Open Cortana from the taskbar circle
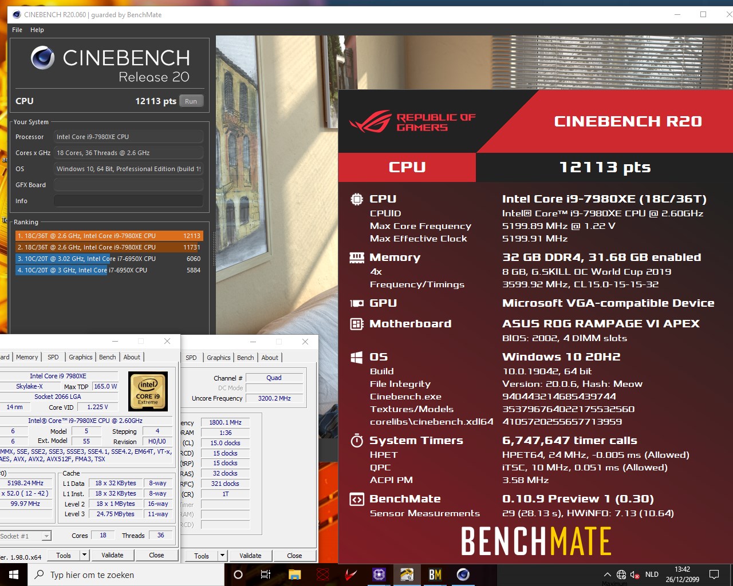 (238, 575)
